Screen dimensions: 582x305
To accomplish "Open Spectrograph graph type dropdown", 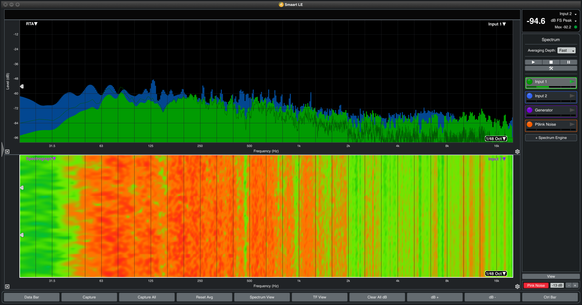I will pyautogui.click(x=41, y=159).
